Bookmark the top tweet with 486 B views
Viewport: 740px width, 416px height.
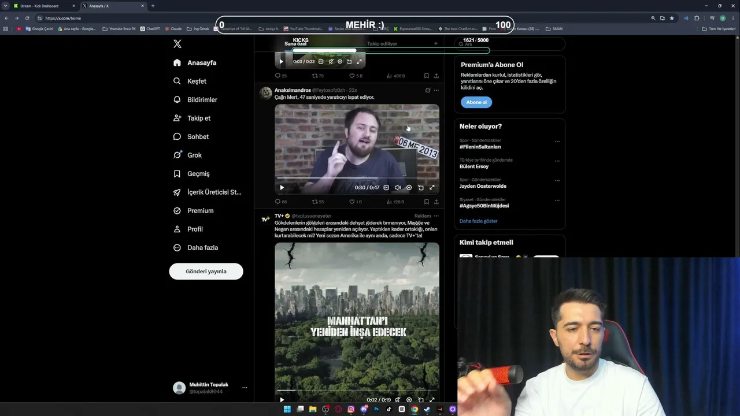(x=427, y=76)
